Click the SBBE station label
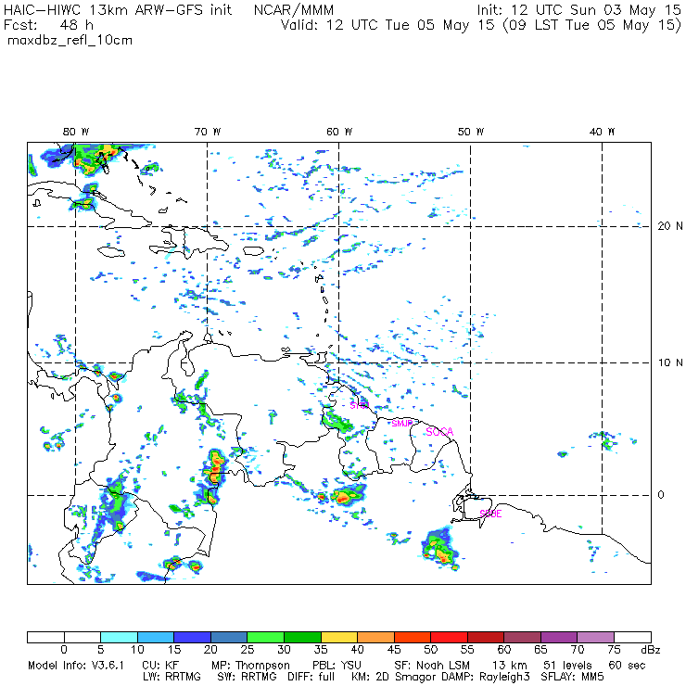Screen dimensions: 686x686 click(x=490, y=514)
